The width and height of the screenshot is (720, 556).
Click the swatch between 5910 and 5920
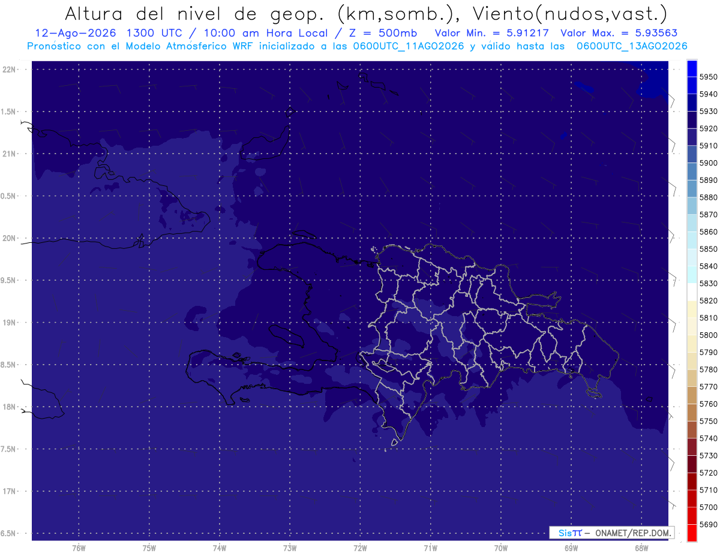coord(692,136)
